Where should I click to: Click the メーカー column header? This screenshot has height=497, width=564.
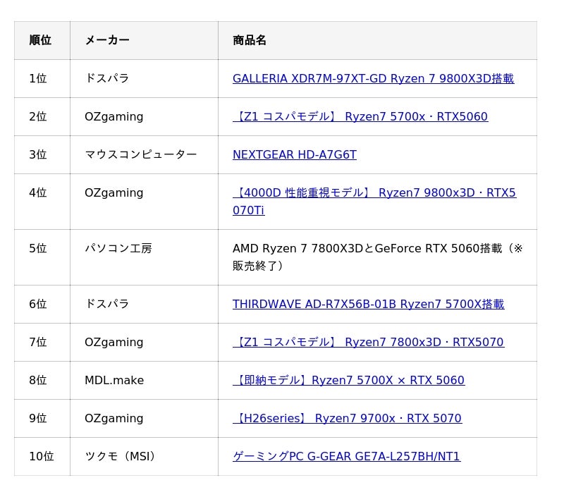[x=107, y=41]
